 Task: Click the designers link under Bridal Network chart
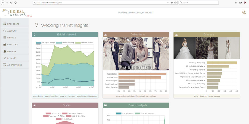pyautogui.click(x=64, y=96)
